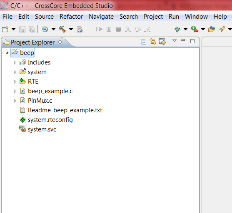Click the Project Explorer filter settings icon
232x213 pixels.
coord(162,42)
